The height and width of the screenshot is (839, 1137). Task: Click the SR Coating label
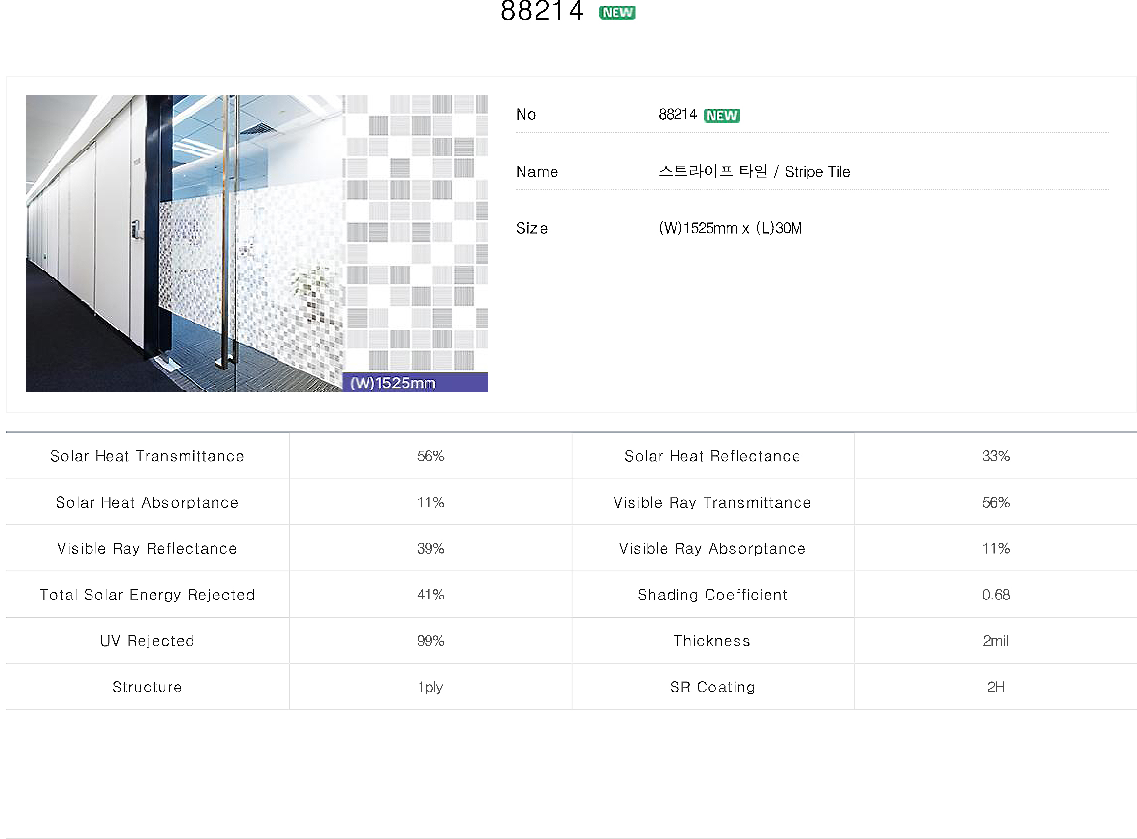[x=713, y=687]
